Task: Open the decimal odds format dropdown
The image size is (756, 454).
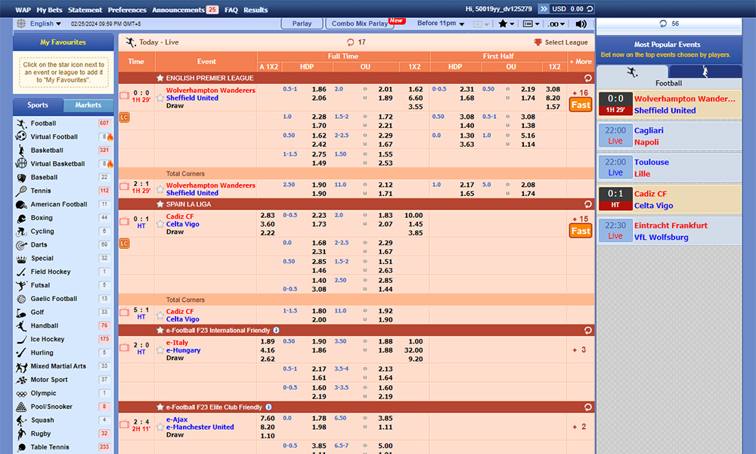Action: 556,23
